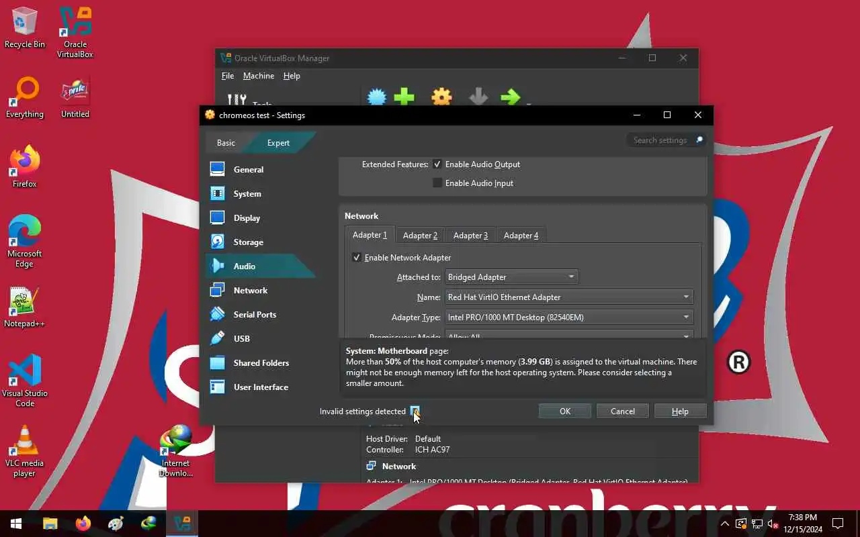
Task: Click the VirtualBox taskbar icon
Action: coord(182,524)
